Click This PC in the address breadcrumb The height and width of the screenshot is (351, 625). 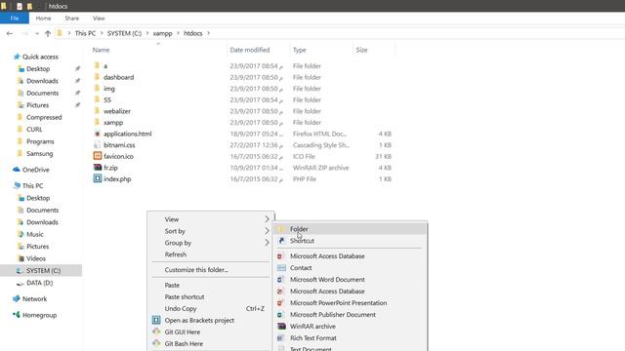85,33
